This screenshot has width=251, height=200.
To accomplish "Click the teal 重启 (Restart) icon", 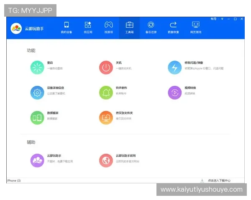I will pyautogui.click(x=37, y=67).
